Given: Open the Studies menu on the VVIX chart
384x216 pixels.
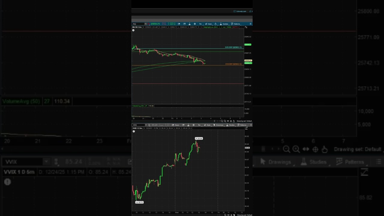Looking at the screenshot, I should coord(230,125).
